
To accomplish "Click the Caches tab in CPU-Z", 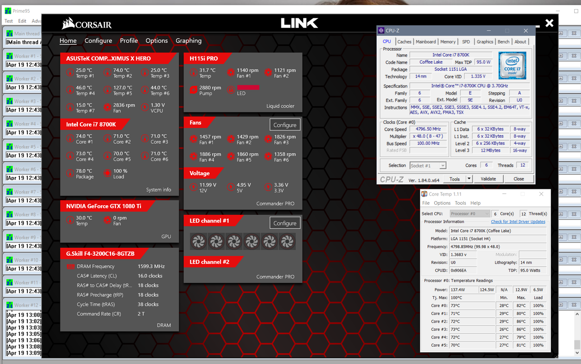I will 404,41.
